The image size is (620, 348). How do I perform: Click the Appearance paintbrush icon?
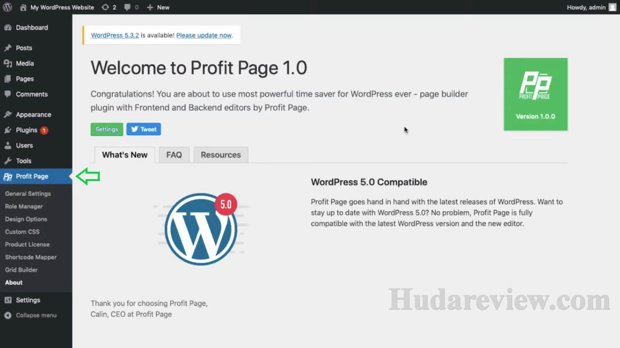[8, 115]
